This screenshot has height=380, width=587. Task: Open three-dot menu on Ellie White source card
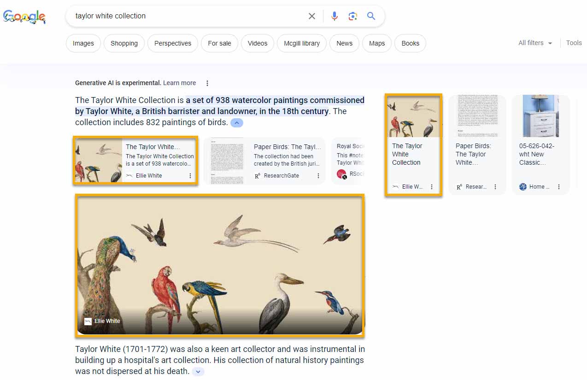click(190, 176)
